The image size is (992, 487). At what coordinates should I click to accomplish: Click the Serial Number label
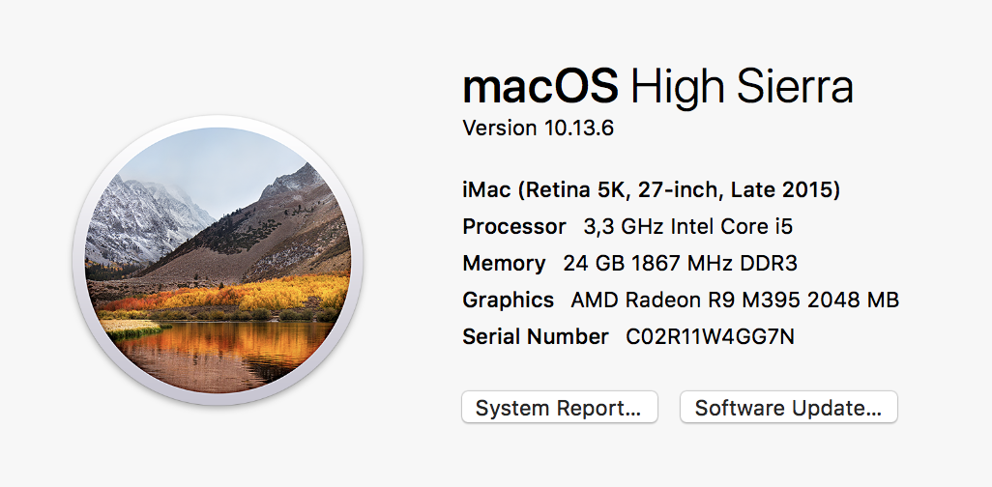tap(536, 337)
